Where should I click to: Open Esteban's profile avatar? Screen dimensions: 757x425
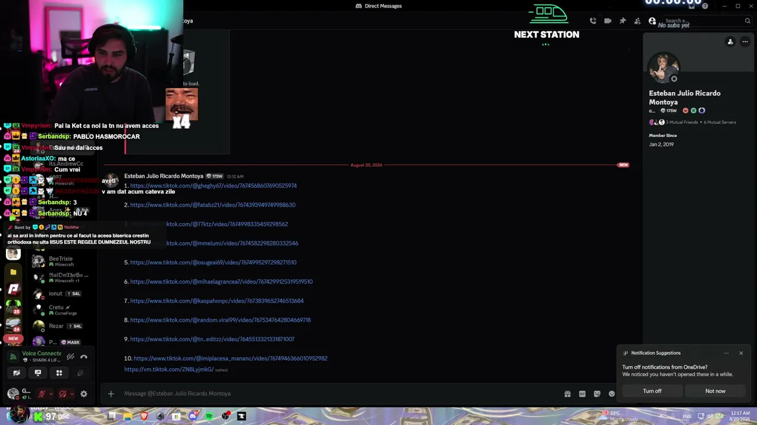click(664, 67)
